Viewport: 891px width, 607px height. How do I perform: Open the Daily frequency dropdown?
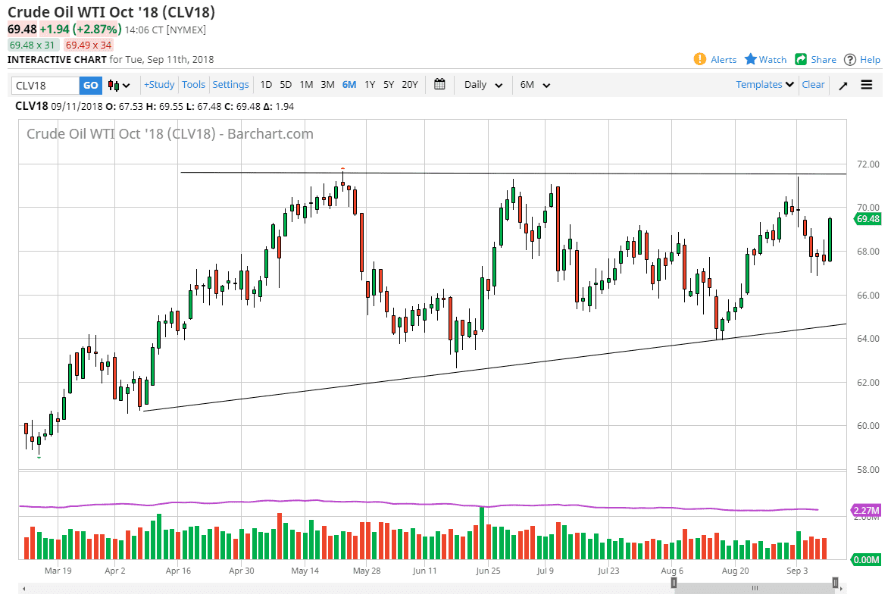pyautogui.click(x=482, y=85)
